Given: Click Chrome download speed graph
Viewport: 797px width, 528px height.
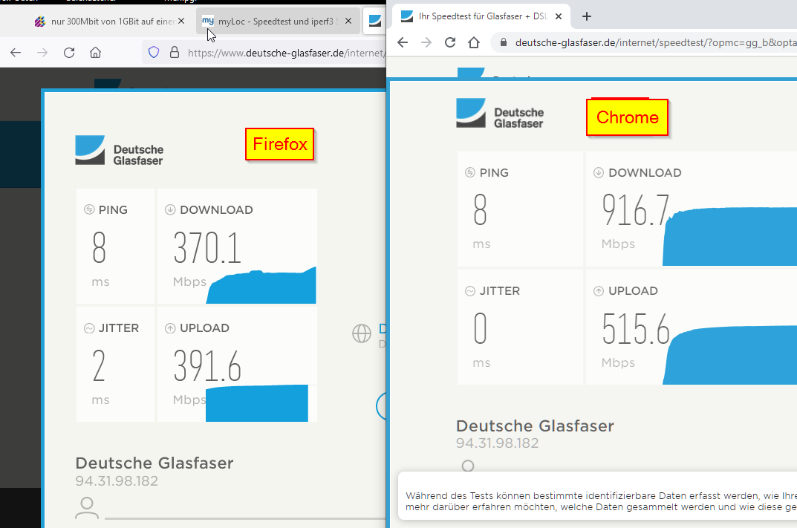Looking at the screenshot, I should click(x=730, y=237).
